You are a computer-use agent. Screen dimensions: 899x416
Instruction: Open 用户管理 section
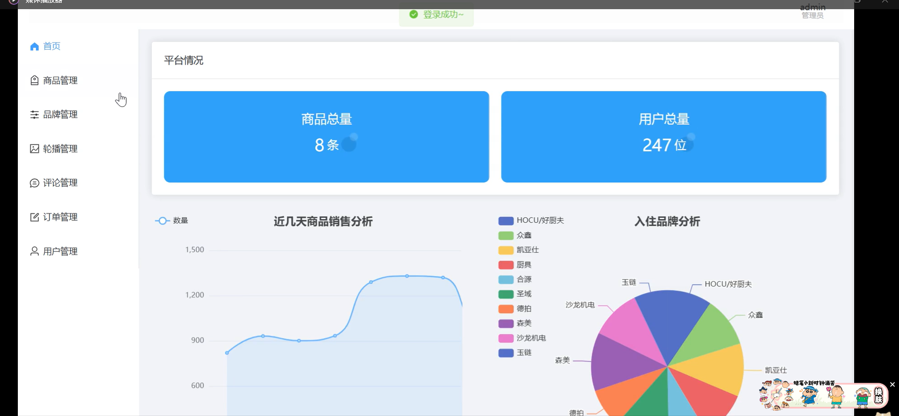[x=78, y=251]
